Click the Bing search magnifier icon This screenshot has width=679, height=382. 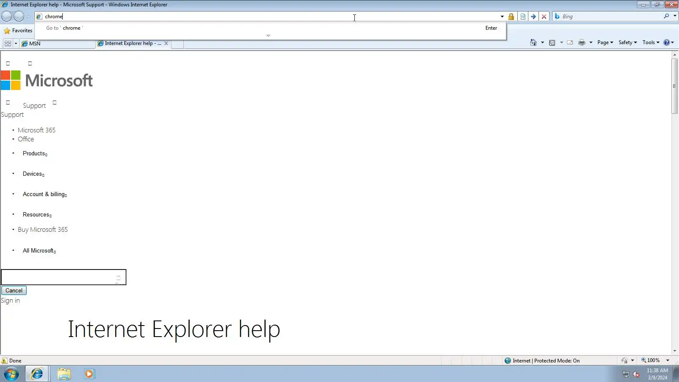[x=666, y=16]
